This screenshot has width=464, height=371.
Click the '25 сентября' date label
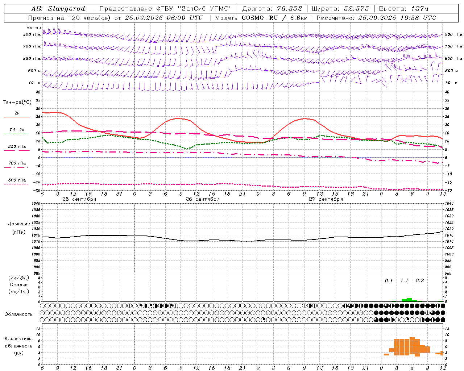(x=79, y=199)
